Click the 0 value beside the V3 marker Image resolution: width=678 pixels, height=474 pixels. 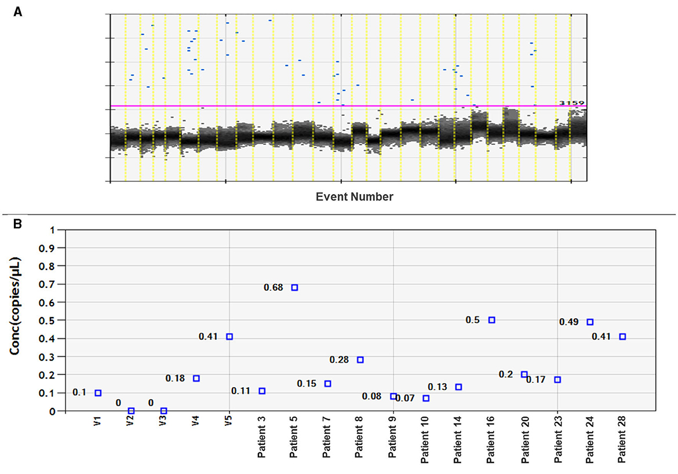point(151,403)
